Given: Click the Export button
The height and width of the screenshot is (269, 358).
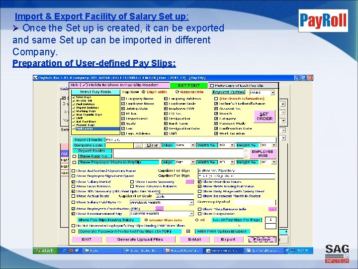Looking at the screenshot, I should (228, 240).
